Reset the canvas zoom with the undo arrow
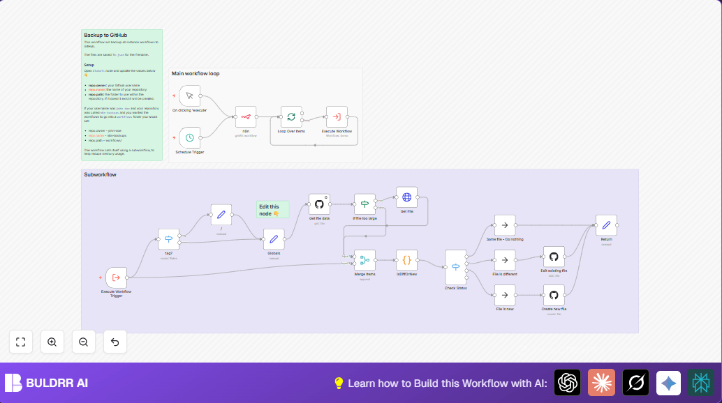The image size is (722, 403). pyautogui.click(x=115, y=342)
